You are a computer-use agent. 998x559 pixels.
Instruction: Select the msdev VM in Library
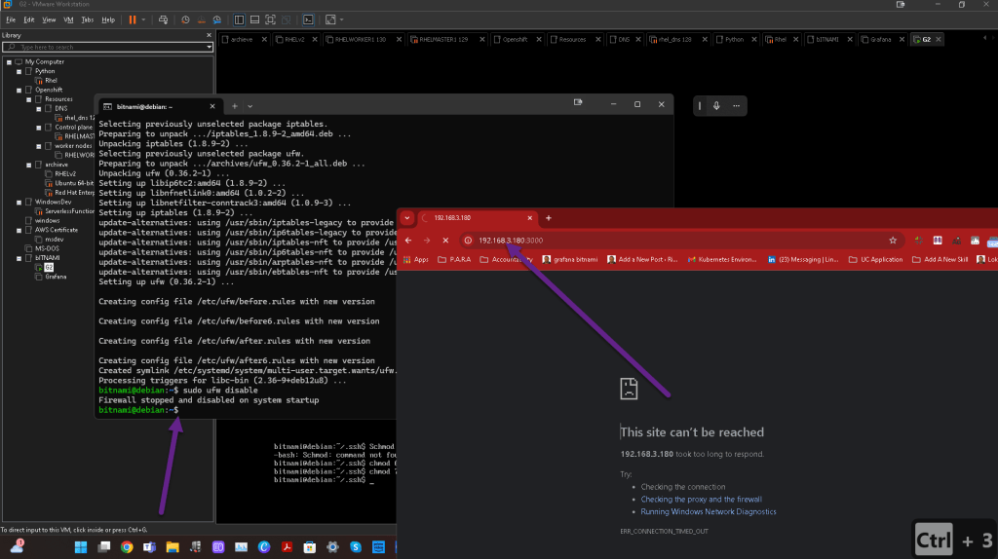55,240
